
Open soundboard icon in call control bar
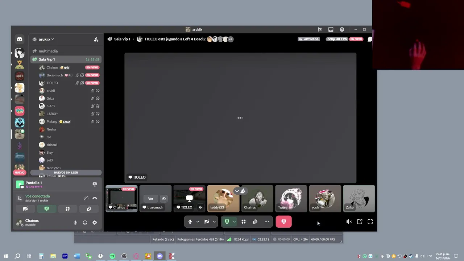click(255, 221)
